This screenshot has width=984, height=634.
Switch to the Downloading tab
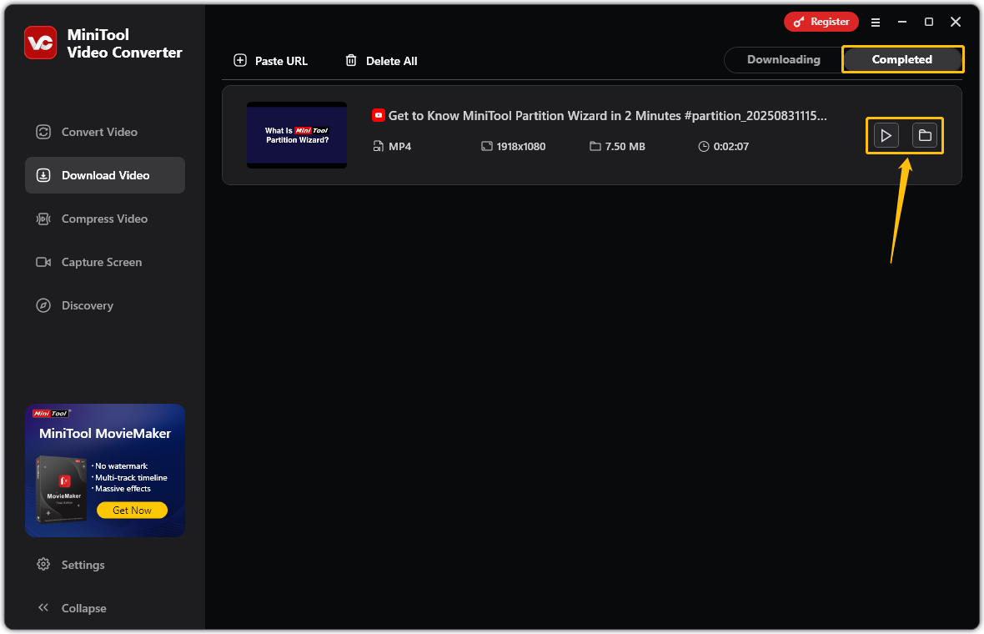point(783,59)
